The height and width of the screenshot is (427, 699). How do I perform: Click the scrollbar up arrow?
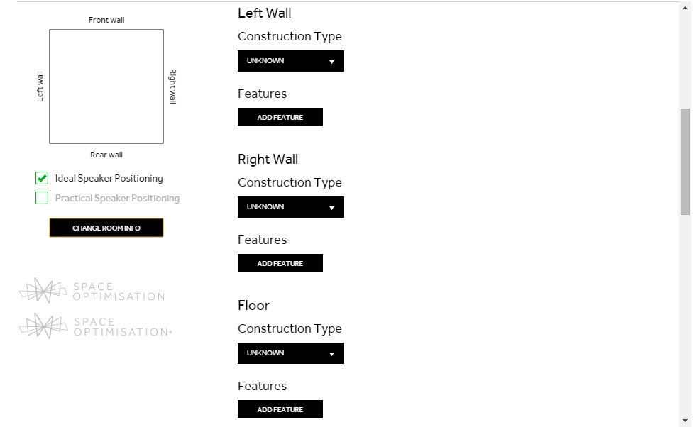[x=686, y=8]
